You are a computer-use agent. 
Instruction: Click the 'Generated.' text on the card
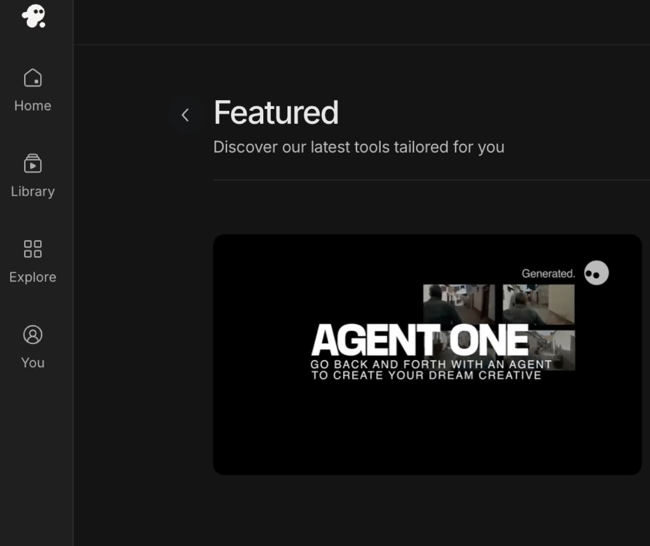point(548,274)
